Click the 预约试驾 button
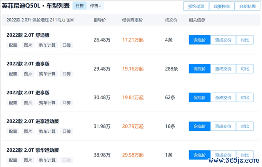The height and width of the screenshot is (167, 262). point(196,7)
